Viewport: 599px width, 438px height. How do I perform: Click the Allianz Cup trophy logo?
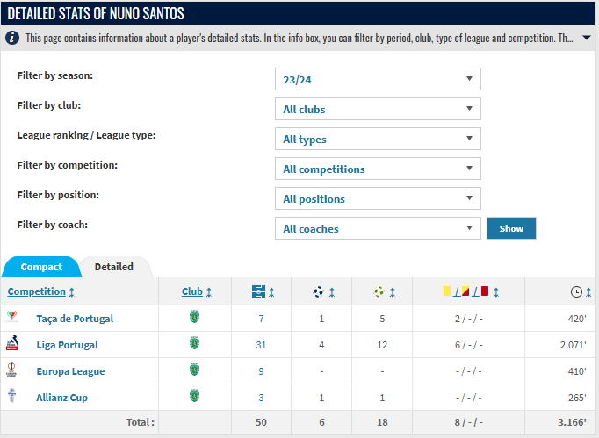coord(11,396)
